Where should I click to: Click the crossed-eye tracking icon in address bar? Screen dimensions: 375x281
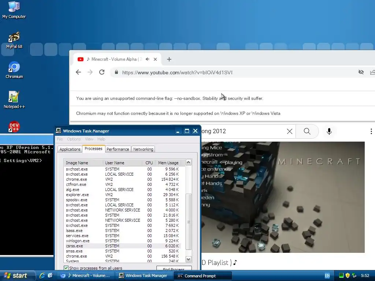(x=361, y=72)
